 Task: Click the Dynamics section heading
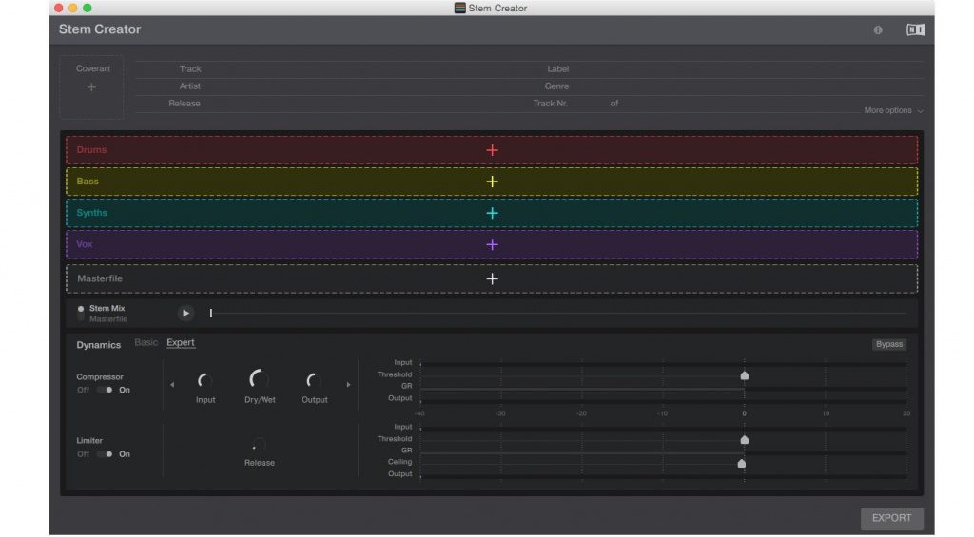[98, 345]
